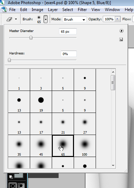
Task: Click the brush list scroll down arrow
Action: [x=113, y=166]
